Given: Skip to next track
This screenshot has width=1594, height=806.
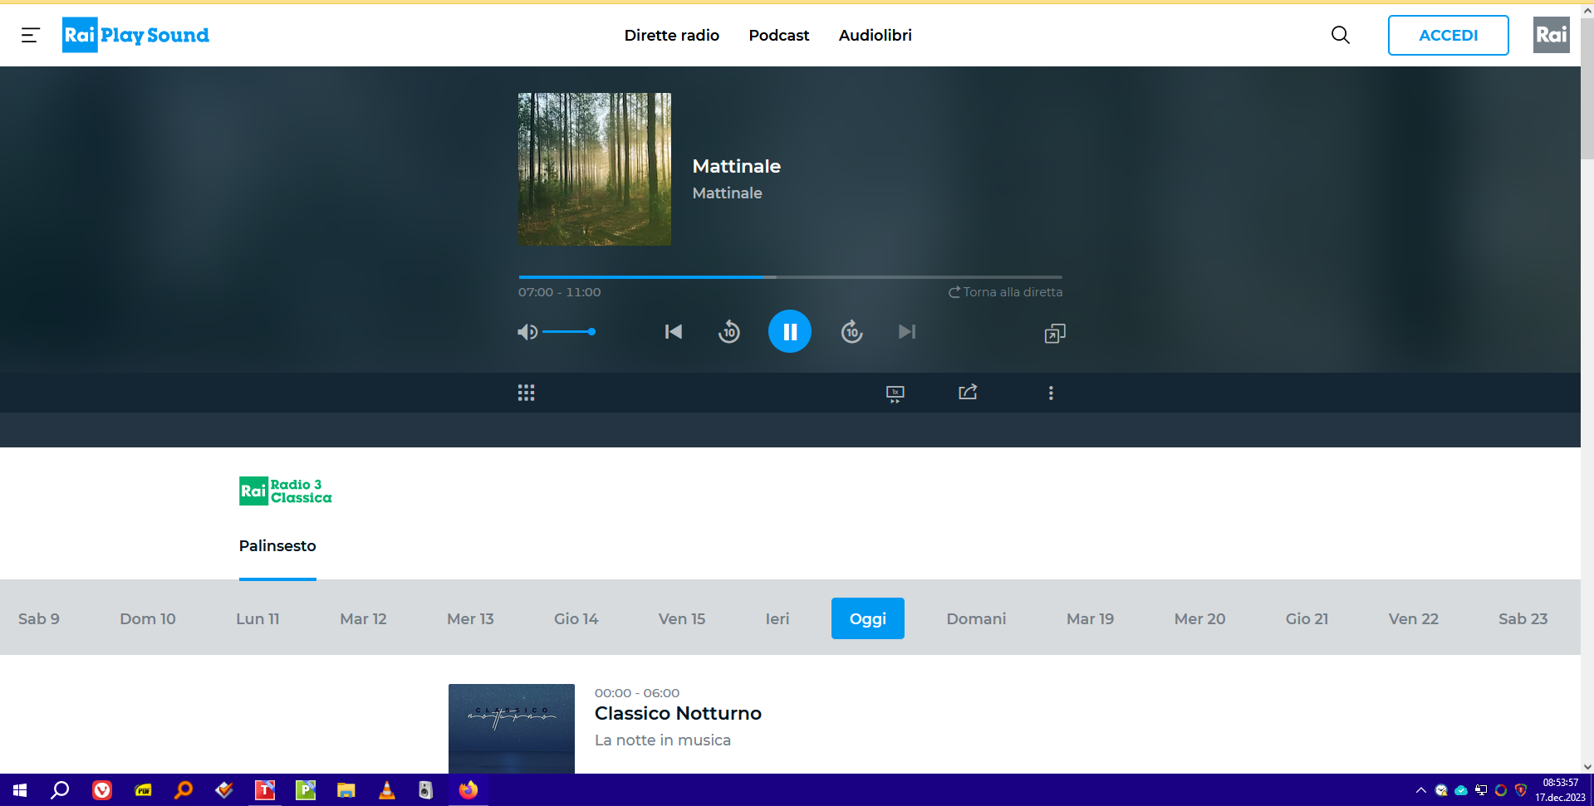Looking at the screenshot, I should tap(907, 332).
